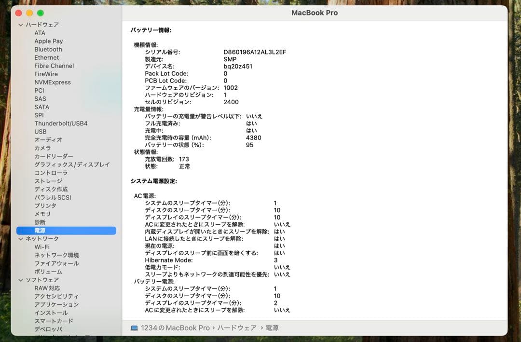Click the serial number D860196A12AL3L2EF

click(255, 52)
